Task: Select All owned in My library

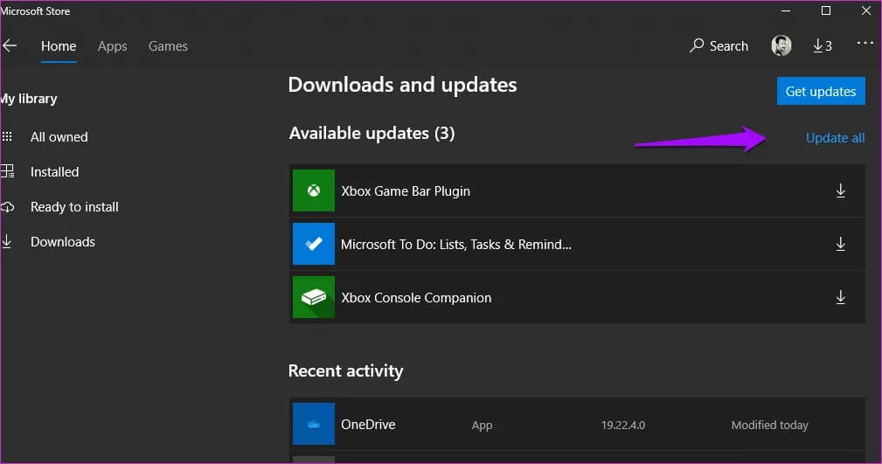Action: click(x=59, y=136)
